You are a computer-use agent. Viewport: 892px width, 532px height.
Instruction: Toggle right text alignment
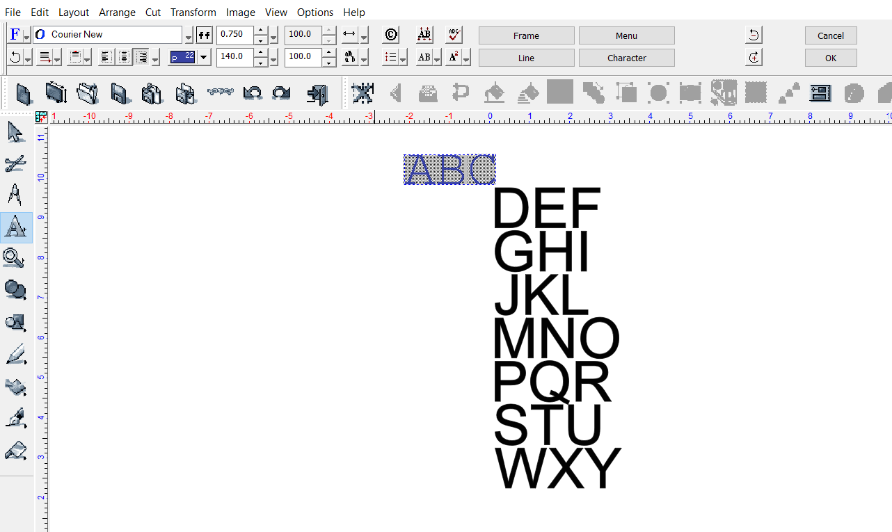point(141,57)
